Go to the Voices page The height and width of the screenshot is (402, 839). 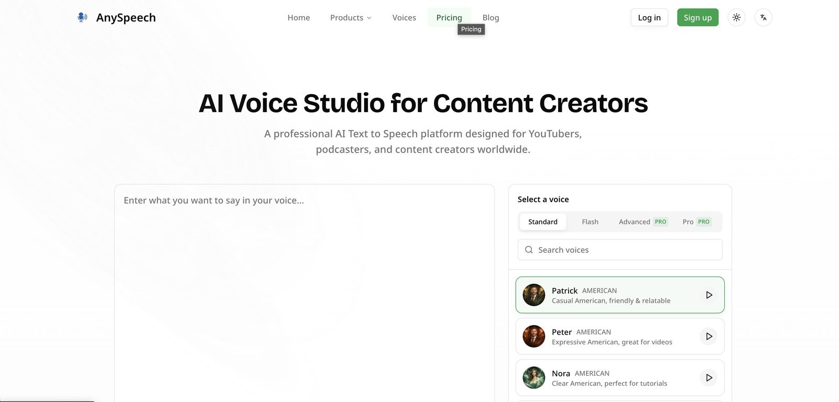(x=404, y=18)
